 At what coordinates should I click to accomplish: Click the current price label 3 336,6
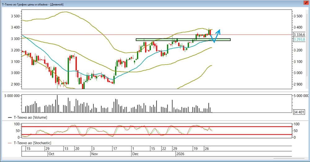click(x=299, y=35)
